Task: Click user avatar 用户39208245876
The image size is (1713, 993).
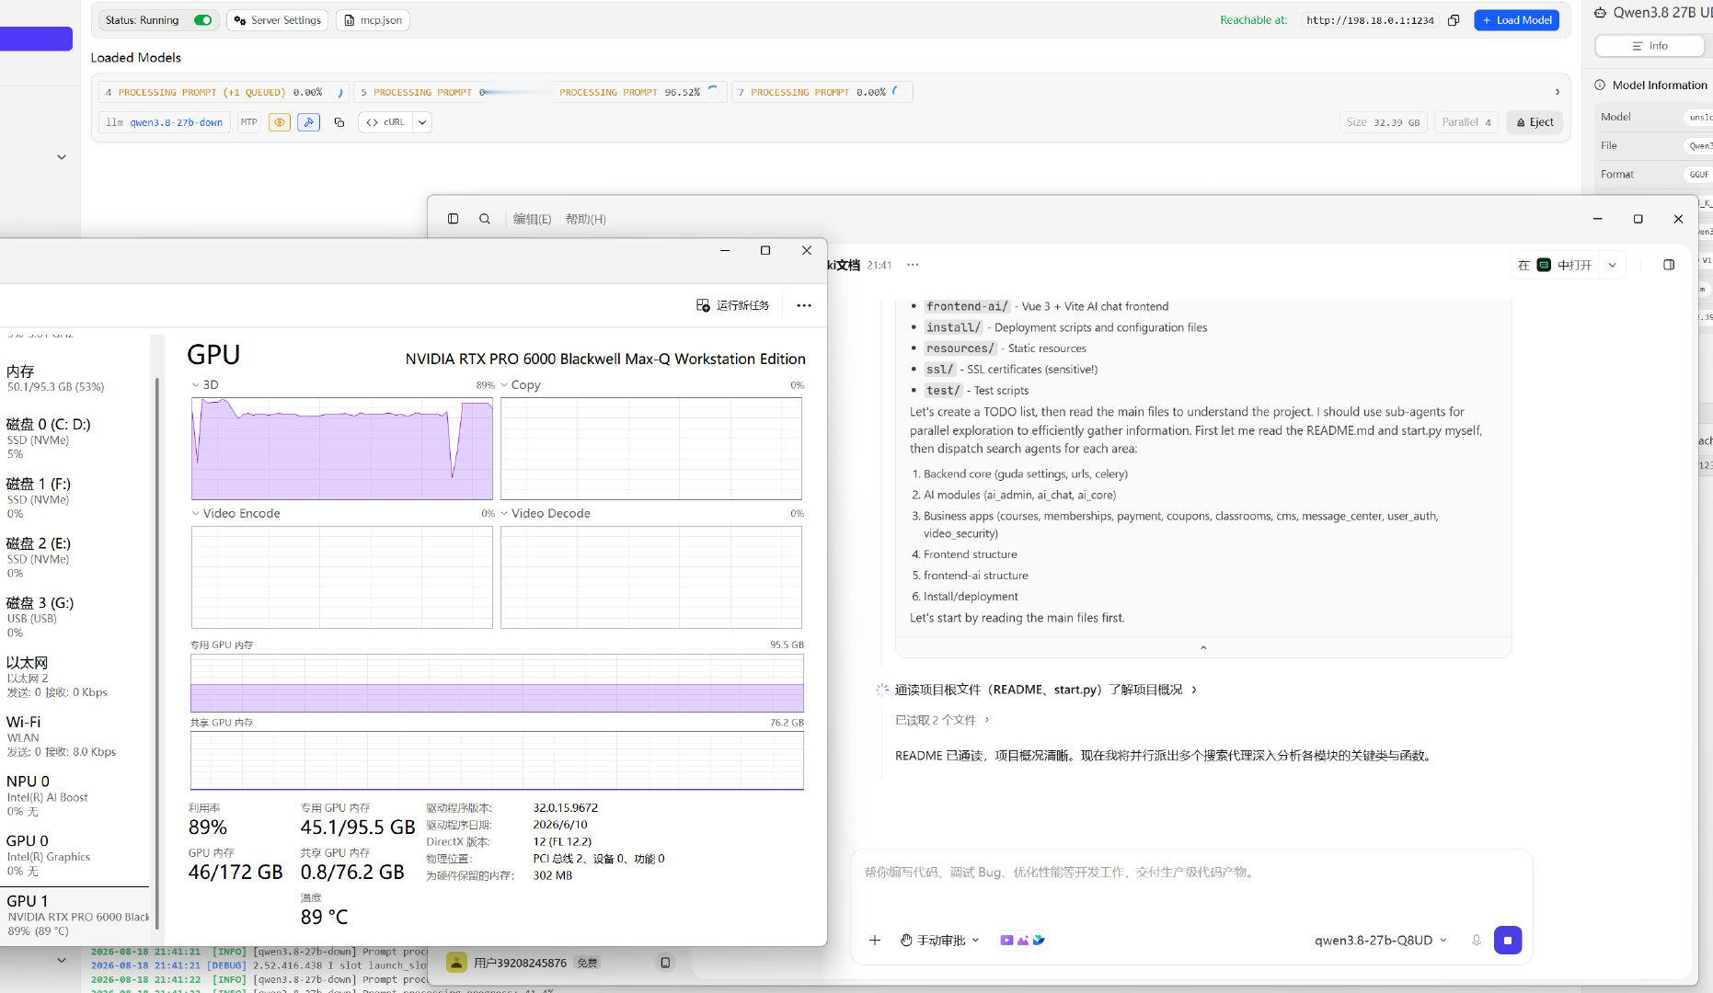Action: coord(456,963)
